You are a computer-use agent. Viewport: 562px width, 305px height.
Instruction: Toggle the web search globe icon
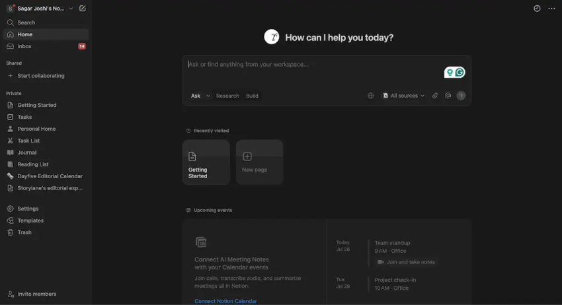[x=371, y=96]
